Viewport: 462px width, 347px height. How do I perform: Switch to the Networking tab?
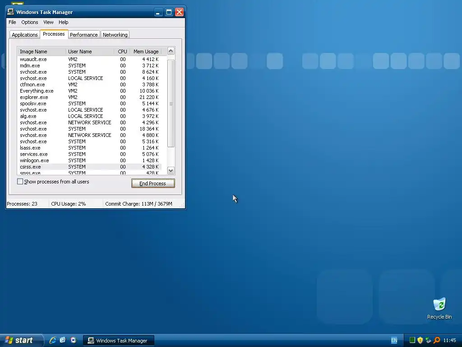pyautogui.click(x=115, y=35)
